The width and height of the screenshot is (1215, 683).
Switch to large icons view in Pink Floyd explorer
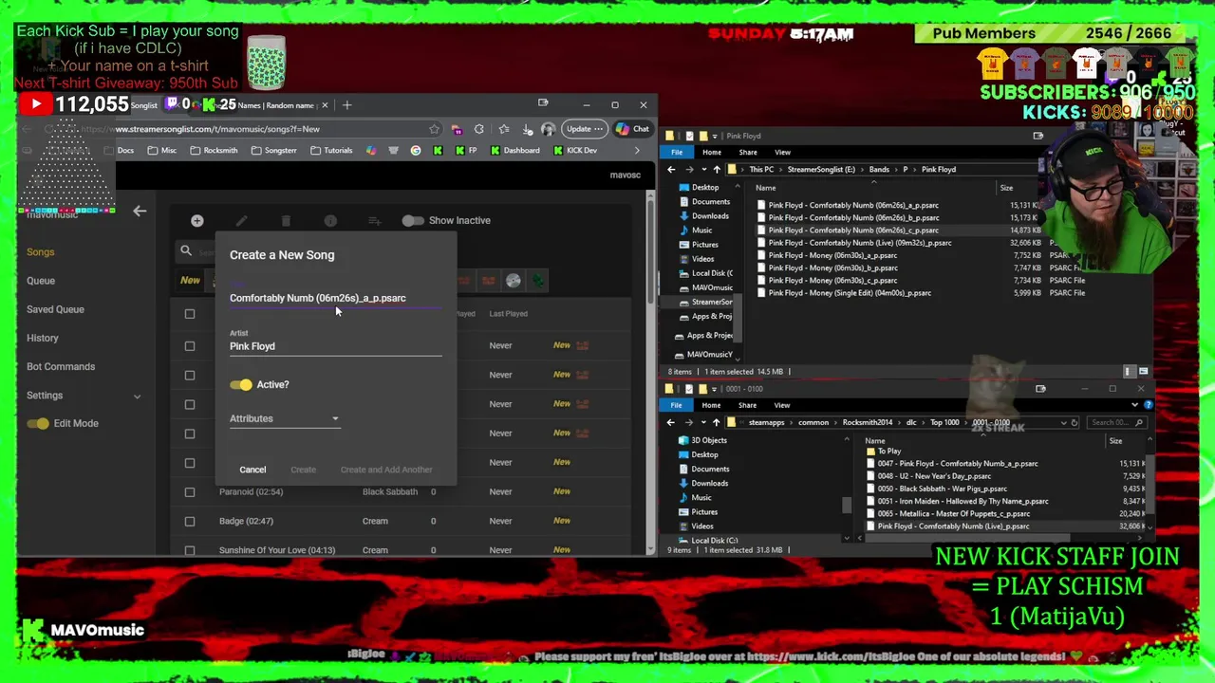[1143, 372]
